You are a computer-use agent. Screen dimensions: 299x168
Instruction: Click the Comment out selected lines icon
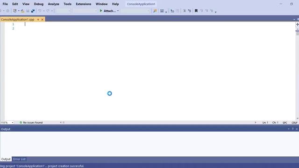184,11
